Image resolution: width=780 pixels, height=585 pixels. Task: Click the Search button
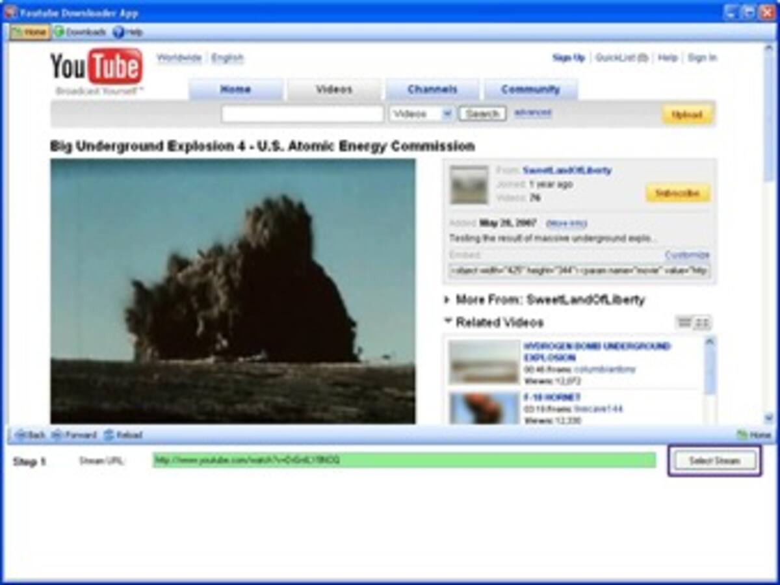[x=482, y=114]
